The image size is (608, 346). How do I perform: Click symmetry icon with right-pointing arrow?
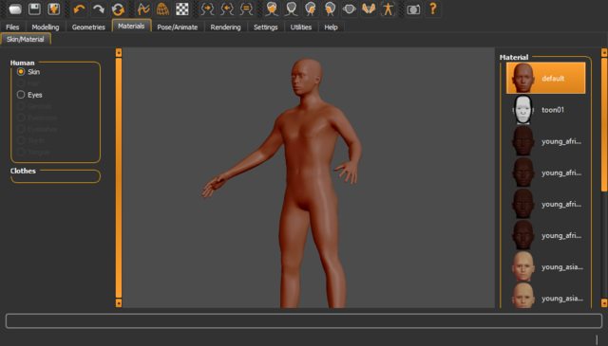pyautogui.click(x=207, y=9)
